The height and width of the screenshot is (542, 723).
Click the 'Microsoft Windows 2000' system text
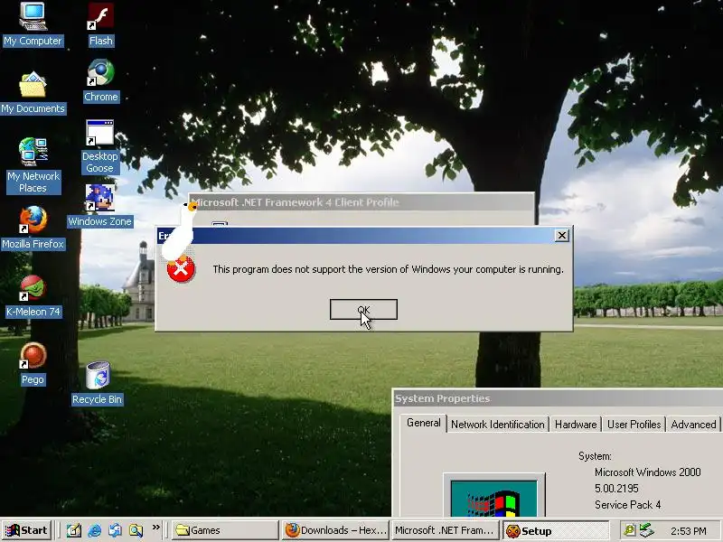[647, 472]
